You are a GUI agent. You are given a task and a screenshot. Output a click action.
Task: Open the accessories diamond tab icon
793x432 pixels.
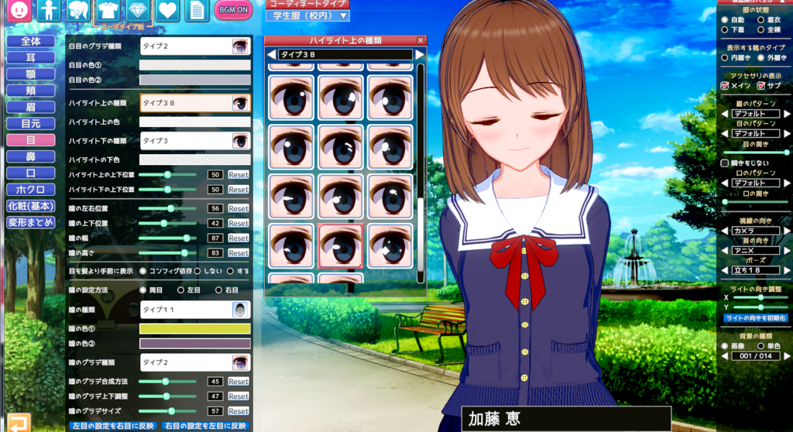138,10
